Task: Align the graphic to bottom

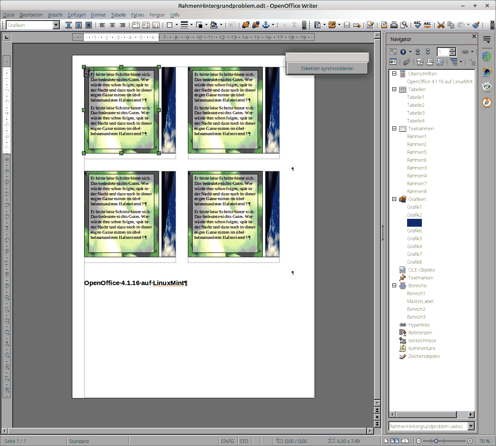Action: tap(156, 25)
